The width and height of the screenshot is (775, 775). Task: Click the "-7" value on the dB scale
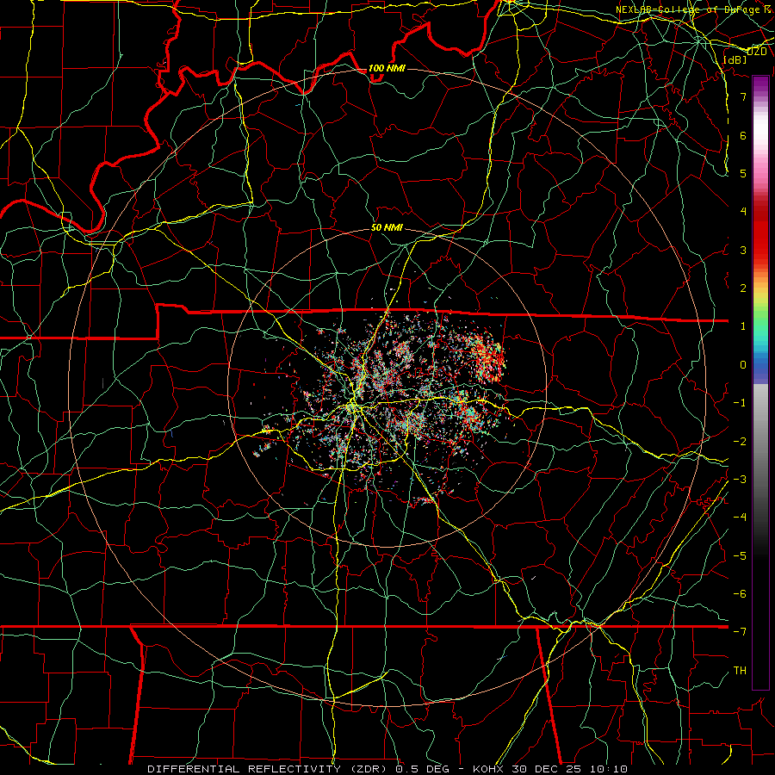point(740,632)
